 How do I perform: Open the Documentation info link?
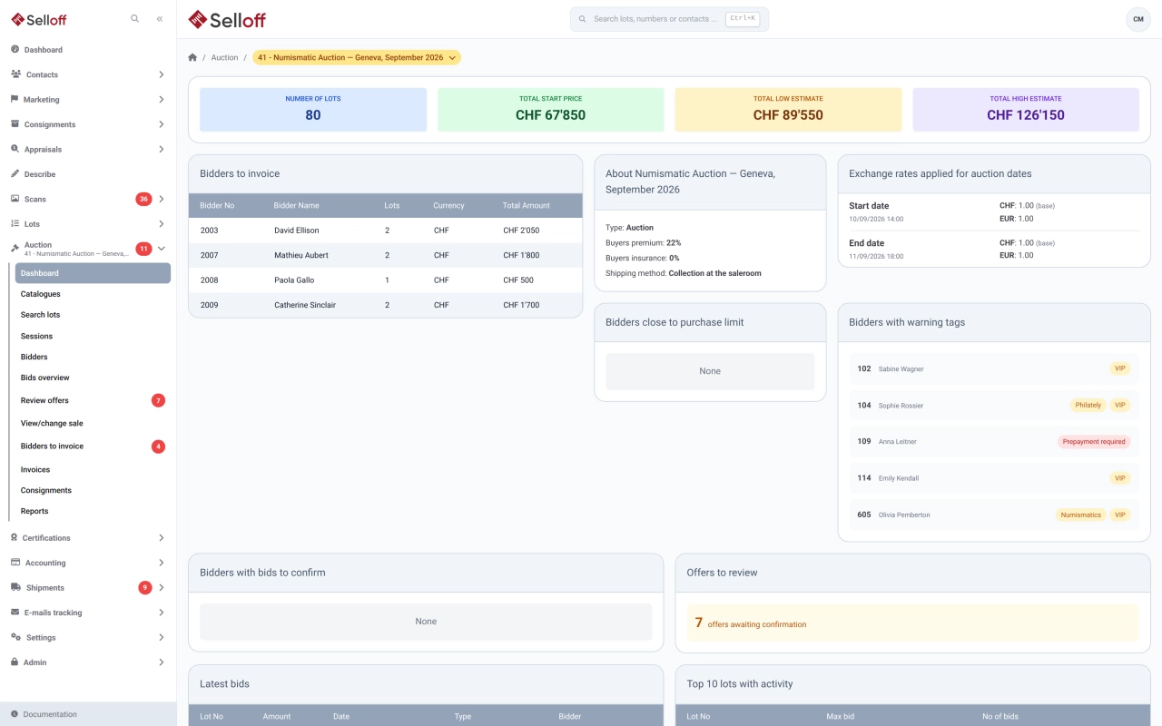point(88,714)
